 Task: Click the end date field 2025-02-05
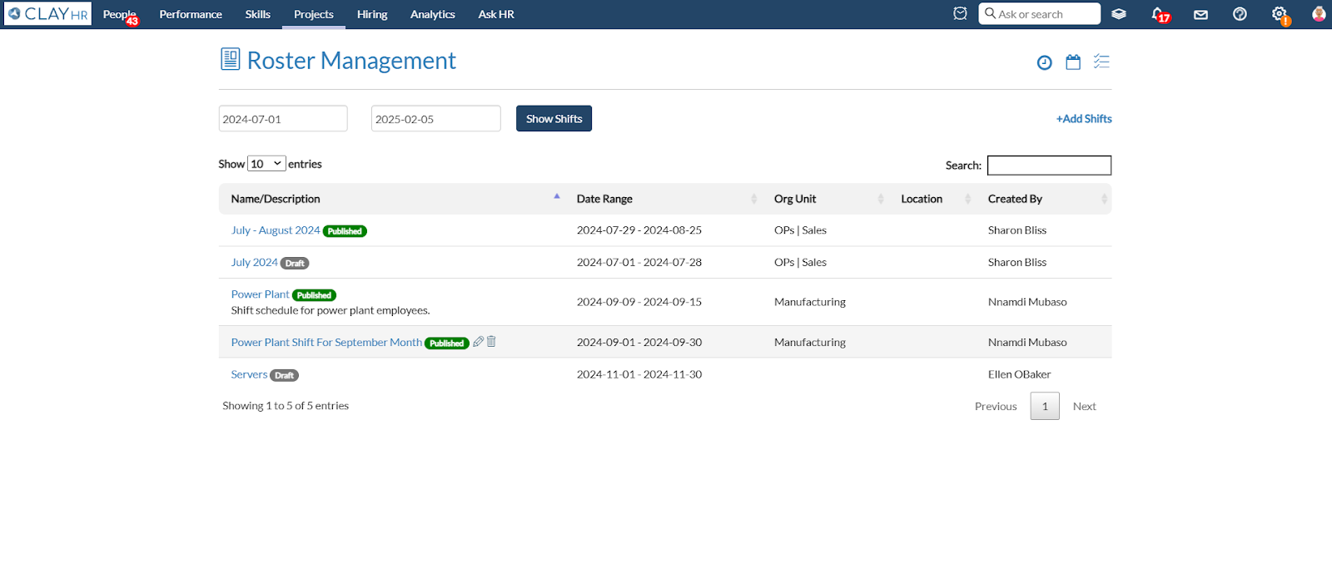(x=436, y=118)
